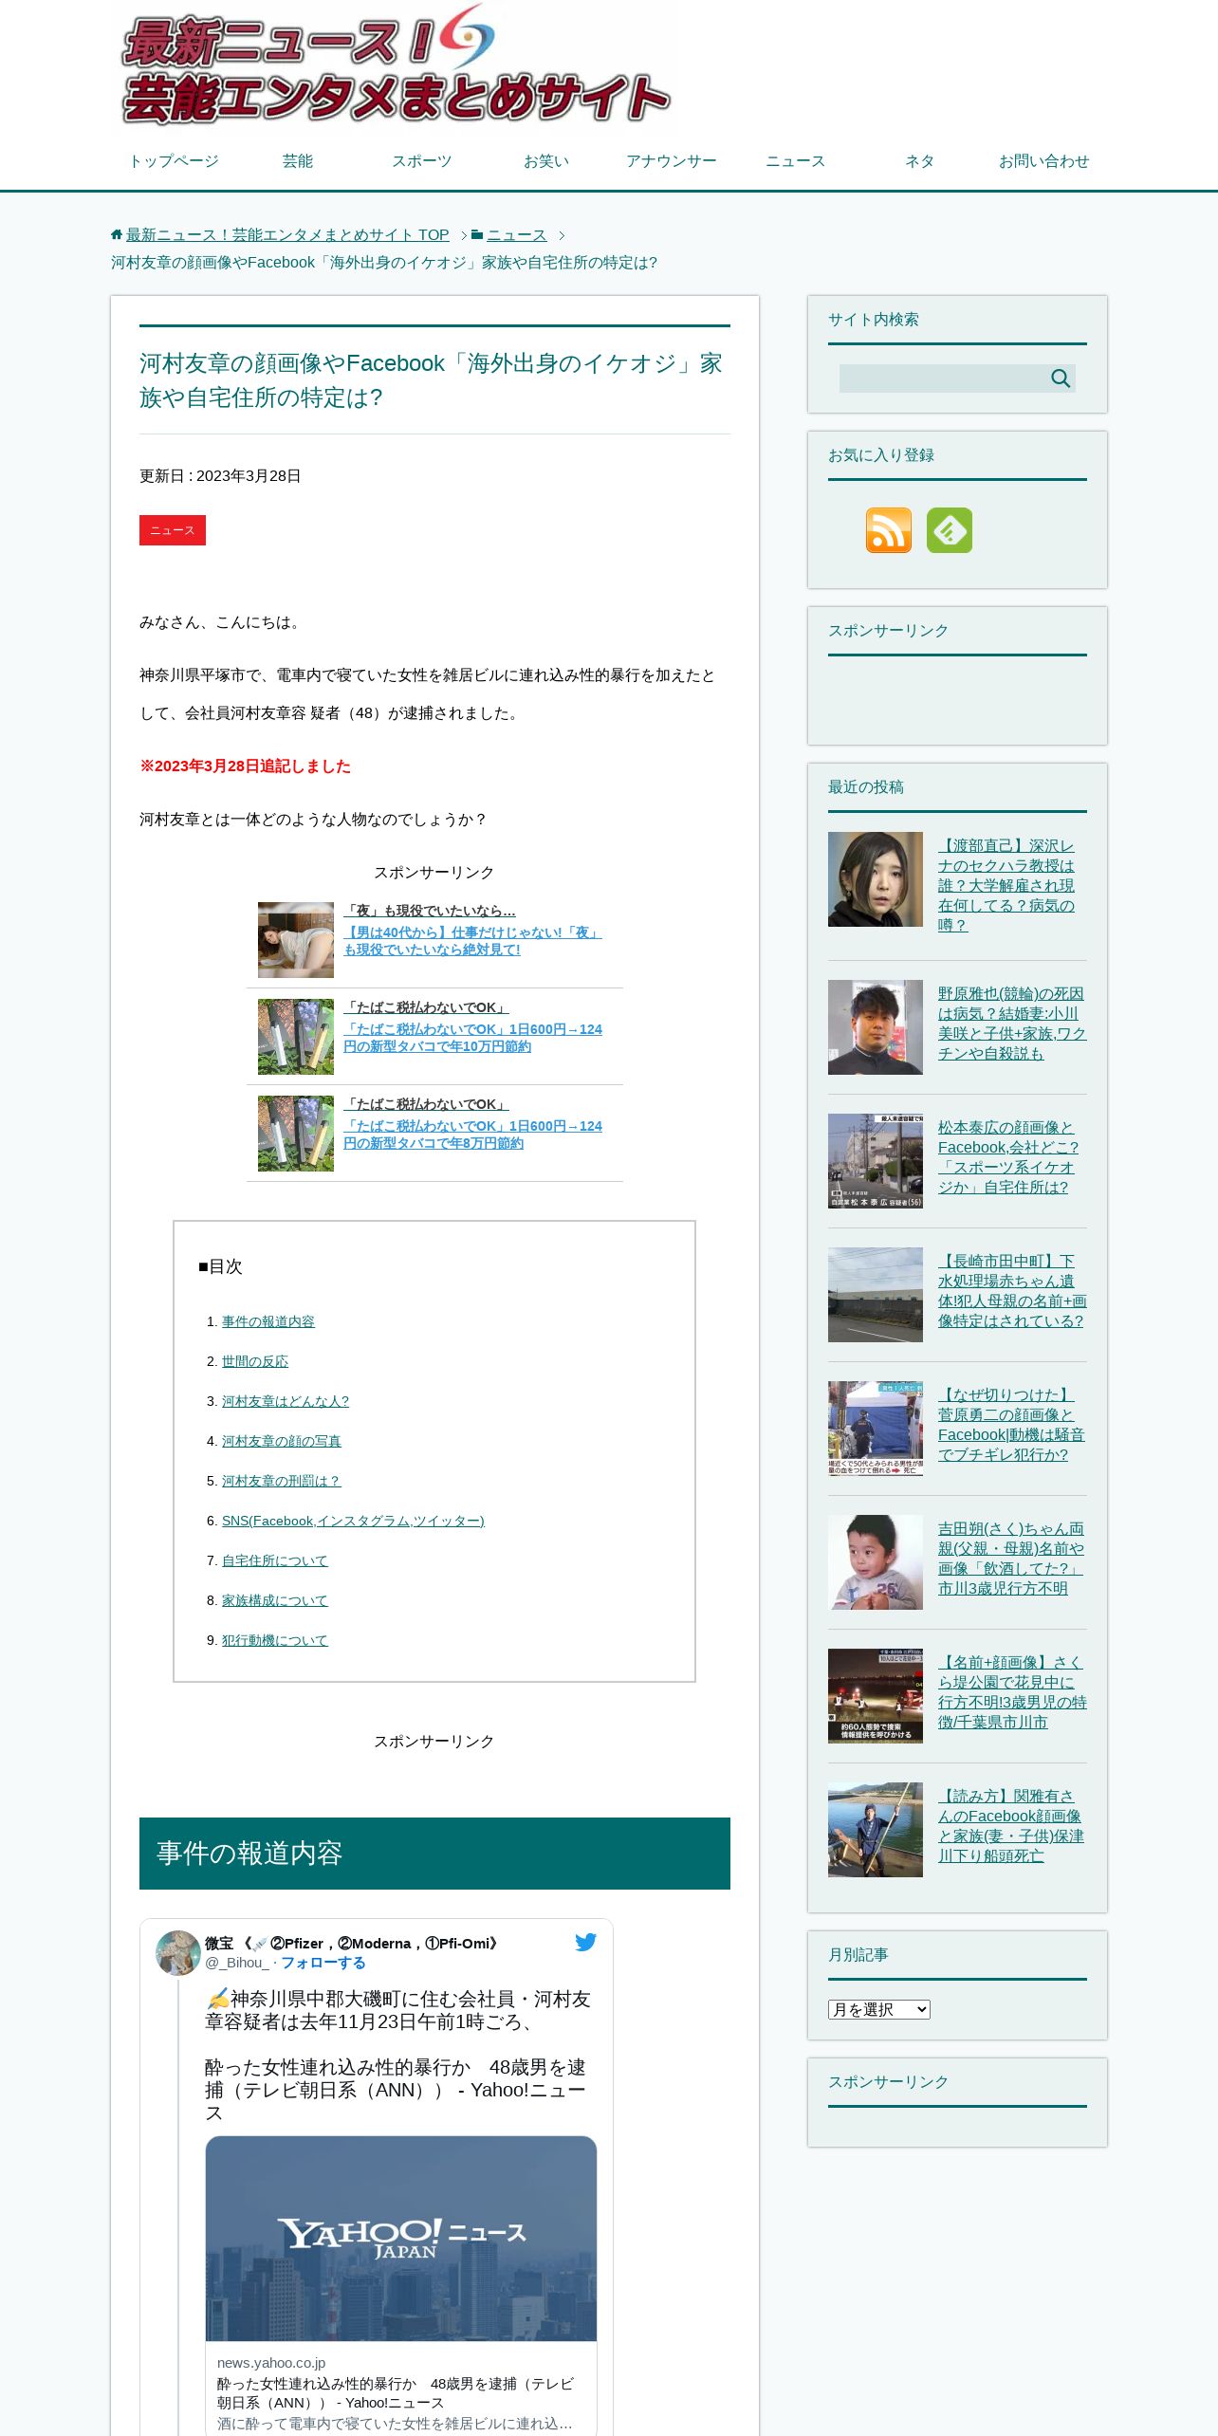Screen dimensions: 1218x2436
Task: Click thumbnail for 長崎市田中町 post
Action: click(x=876, y=1295)
